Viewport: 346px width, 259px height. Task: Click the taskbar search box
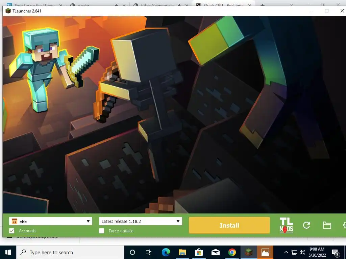coord(70,252)
